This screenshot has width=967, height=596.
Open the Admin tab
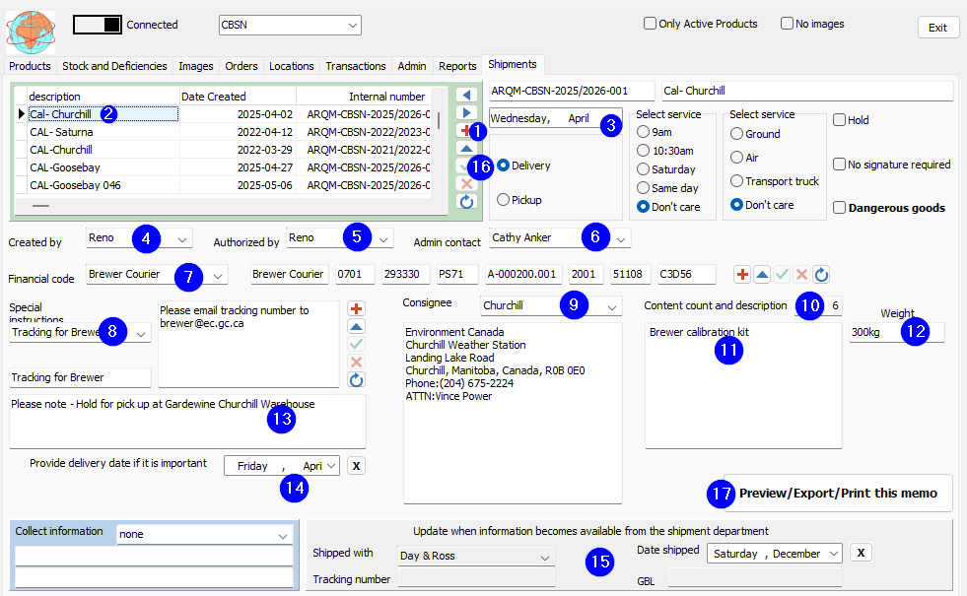[412, 66]
